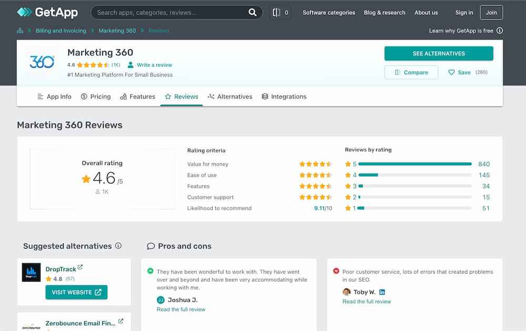Click the speech bubble icon by Pros and cons
526x331 pixels.
pyautogui.click(x=151, y=246)
